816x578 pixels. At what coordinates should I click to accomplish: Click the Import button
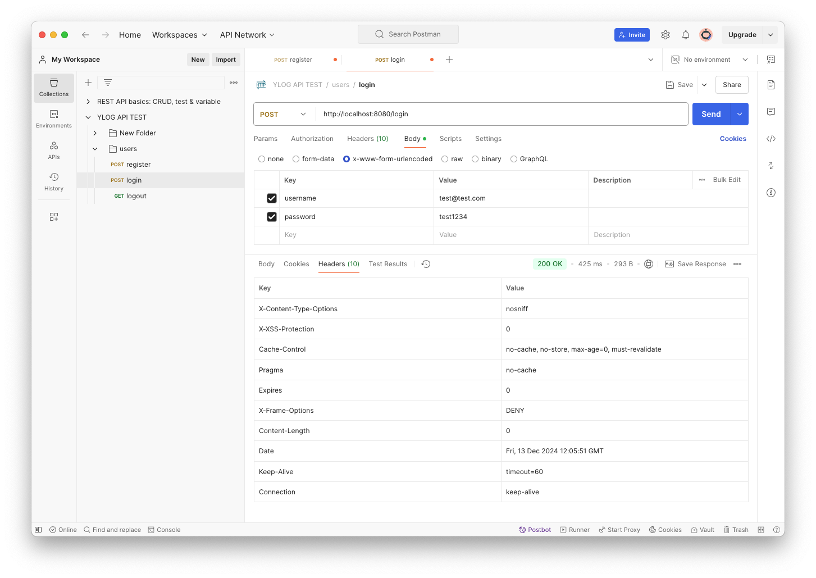(x=226, y=60)
